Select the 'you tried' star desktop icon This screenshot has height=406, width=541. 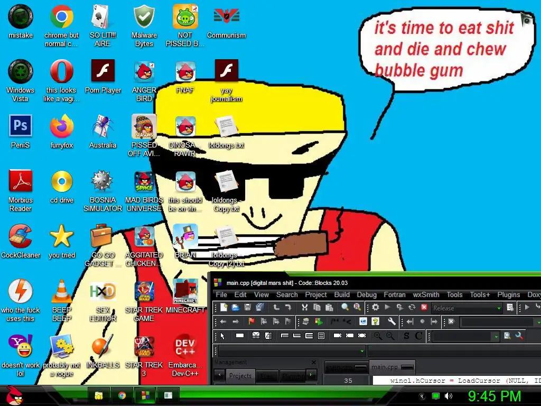click(x=62, y=241)
